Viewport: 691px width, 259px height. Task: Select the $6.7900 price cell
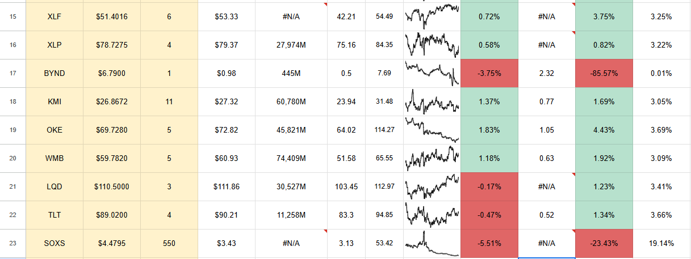(x=112, y=73)
